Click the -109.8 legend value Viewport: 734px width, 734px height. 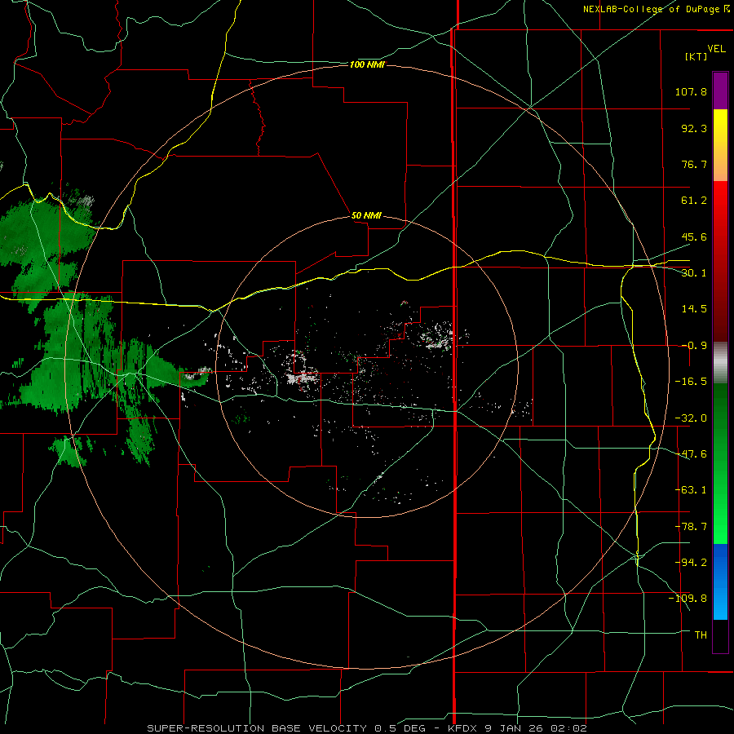tap(688, 599)
